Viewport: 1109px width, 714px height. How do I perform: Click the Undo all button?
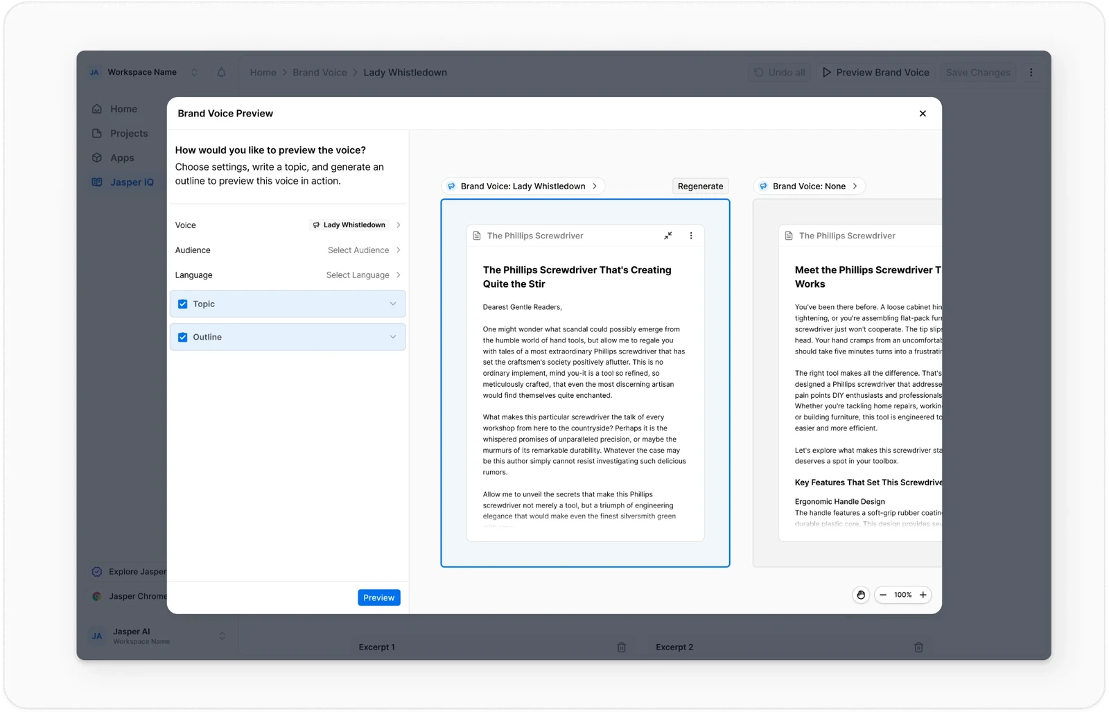[780, 72]
